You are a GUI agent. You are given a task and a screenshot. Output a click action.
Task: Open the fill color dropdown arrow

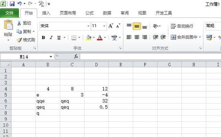94,38
